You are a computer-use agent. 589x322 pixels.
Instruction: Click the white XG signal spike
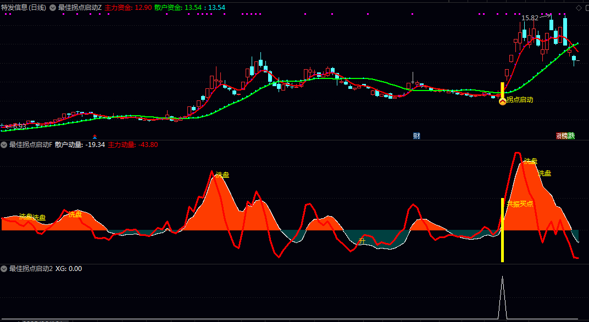(x=503, y=298)
